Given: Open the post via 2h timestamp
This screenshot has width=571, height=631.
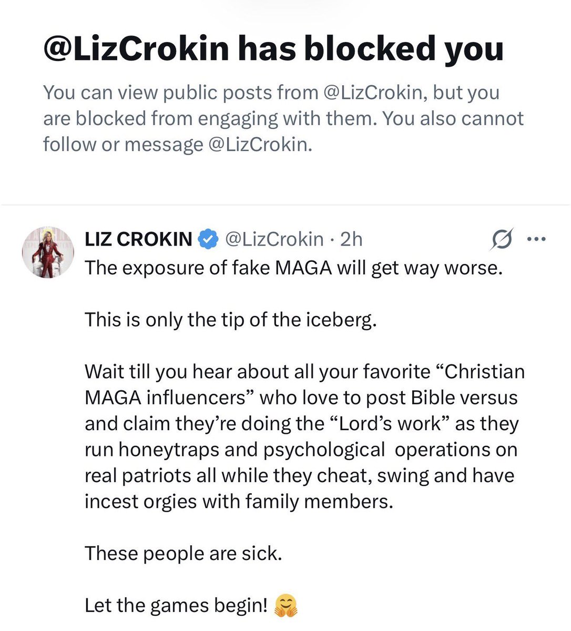Looking at the screenshot, I should [351, 239].
